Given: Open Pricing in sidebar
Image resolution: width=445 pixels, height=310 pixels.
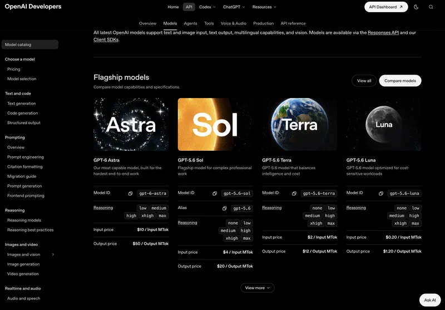Looking at the screenshot, I should pyautogui.click(x=13, y=69).
